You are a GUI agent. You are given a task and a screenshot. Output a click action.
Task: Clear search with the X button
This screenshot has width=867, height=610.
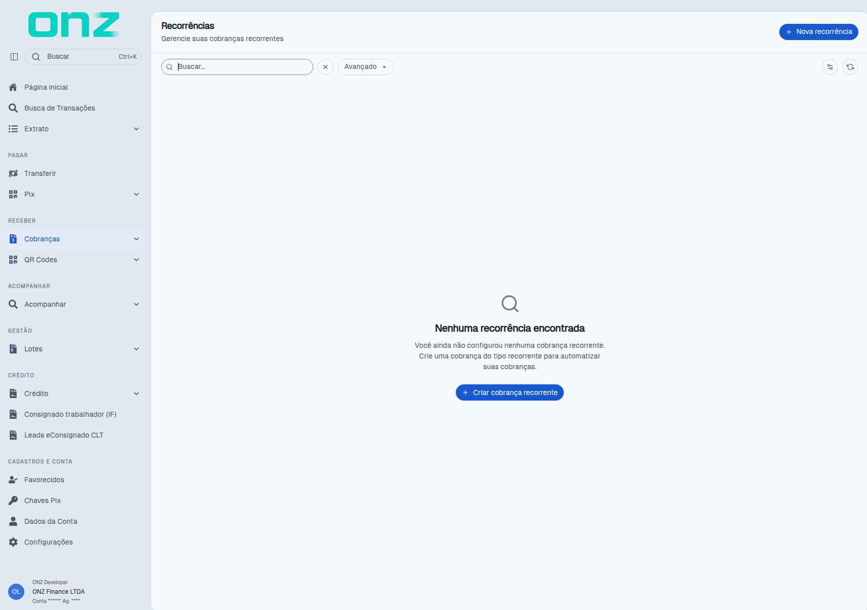(326, 67)
